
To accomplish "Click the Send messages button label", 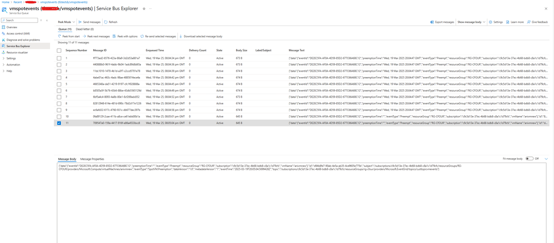I will point(92,22).
